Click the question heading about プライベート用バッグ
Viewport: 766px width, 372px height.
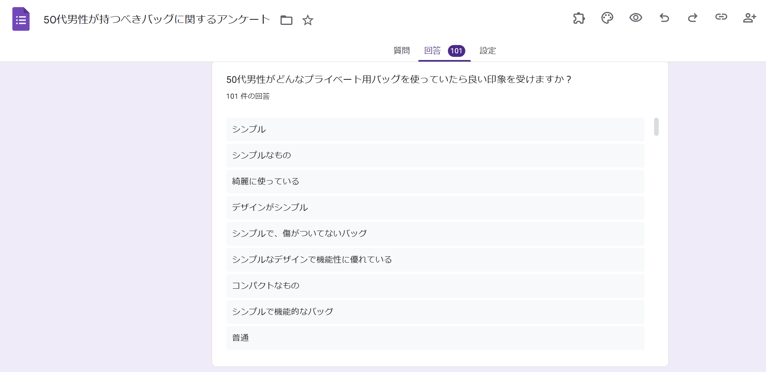tap(399, 79)
